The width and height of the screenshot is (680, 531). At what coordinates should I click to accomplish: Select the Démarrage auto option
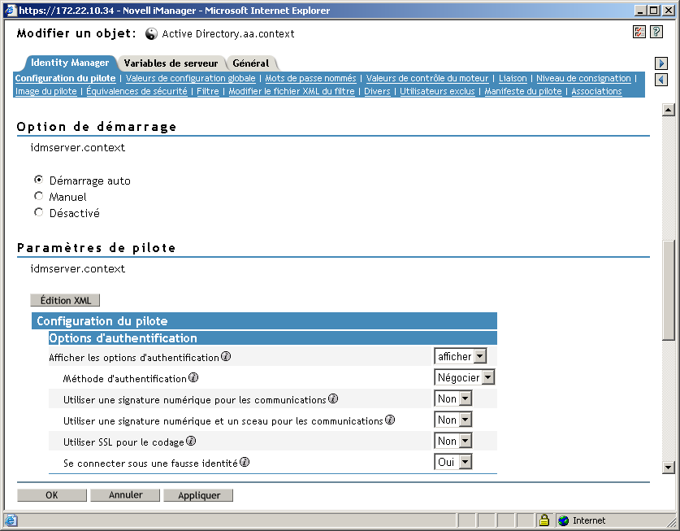point(38,181)
